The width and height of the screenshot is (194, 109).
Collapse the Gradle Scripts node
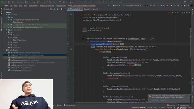pos(4,50)
